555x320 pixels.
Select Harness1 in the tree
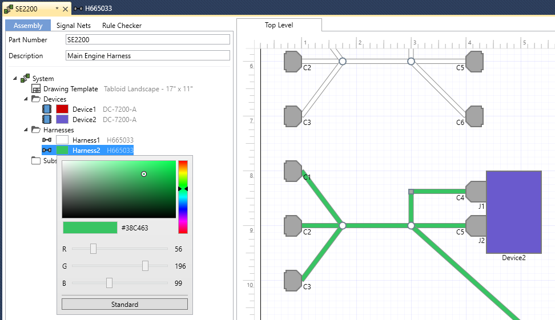pos(86,140)
